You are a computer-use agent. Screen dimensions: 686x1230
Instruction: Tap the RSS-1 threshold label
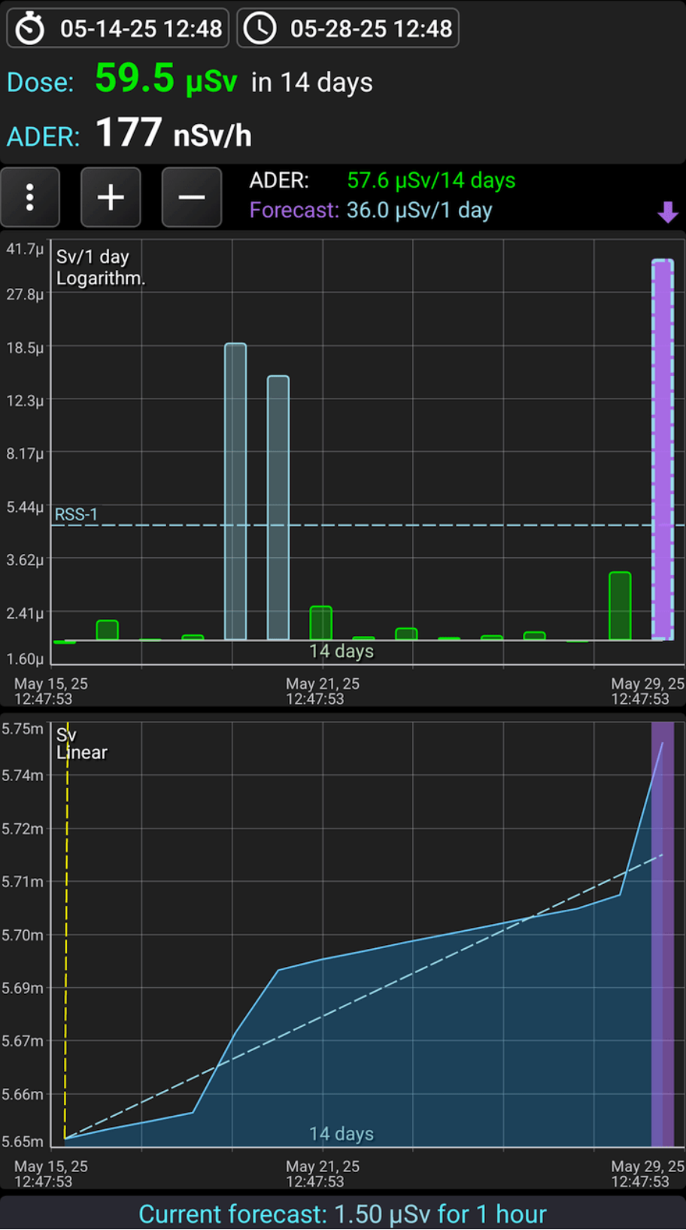pos(76,515)
